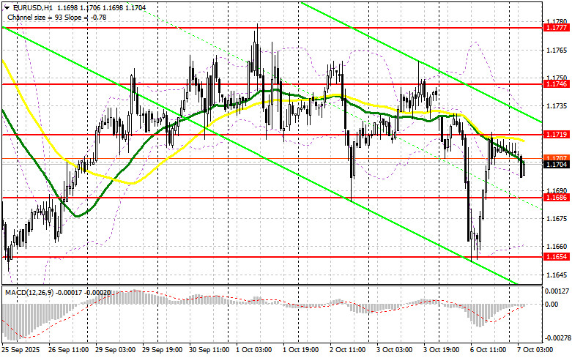Screen dimensions: 572x358
Task: Click the -0.00278 MACD scale value
Action: (557, 338)
